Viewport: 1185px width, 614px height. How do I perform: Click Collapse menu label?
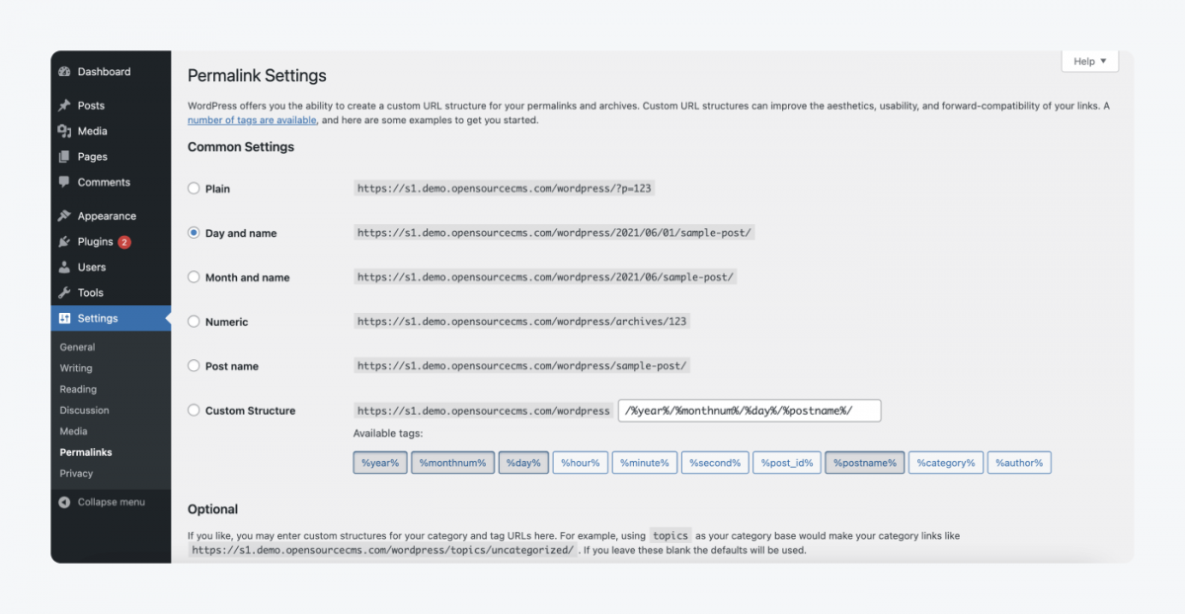[112, 502]
